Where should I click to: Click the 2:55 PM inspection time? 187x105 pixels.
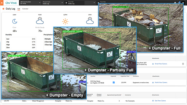tap(124, 83)
